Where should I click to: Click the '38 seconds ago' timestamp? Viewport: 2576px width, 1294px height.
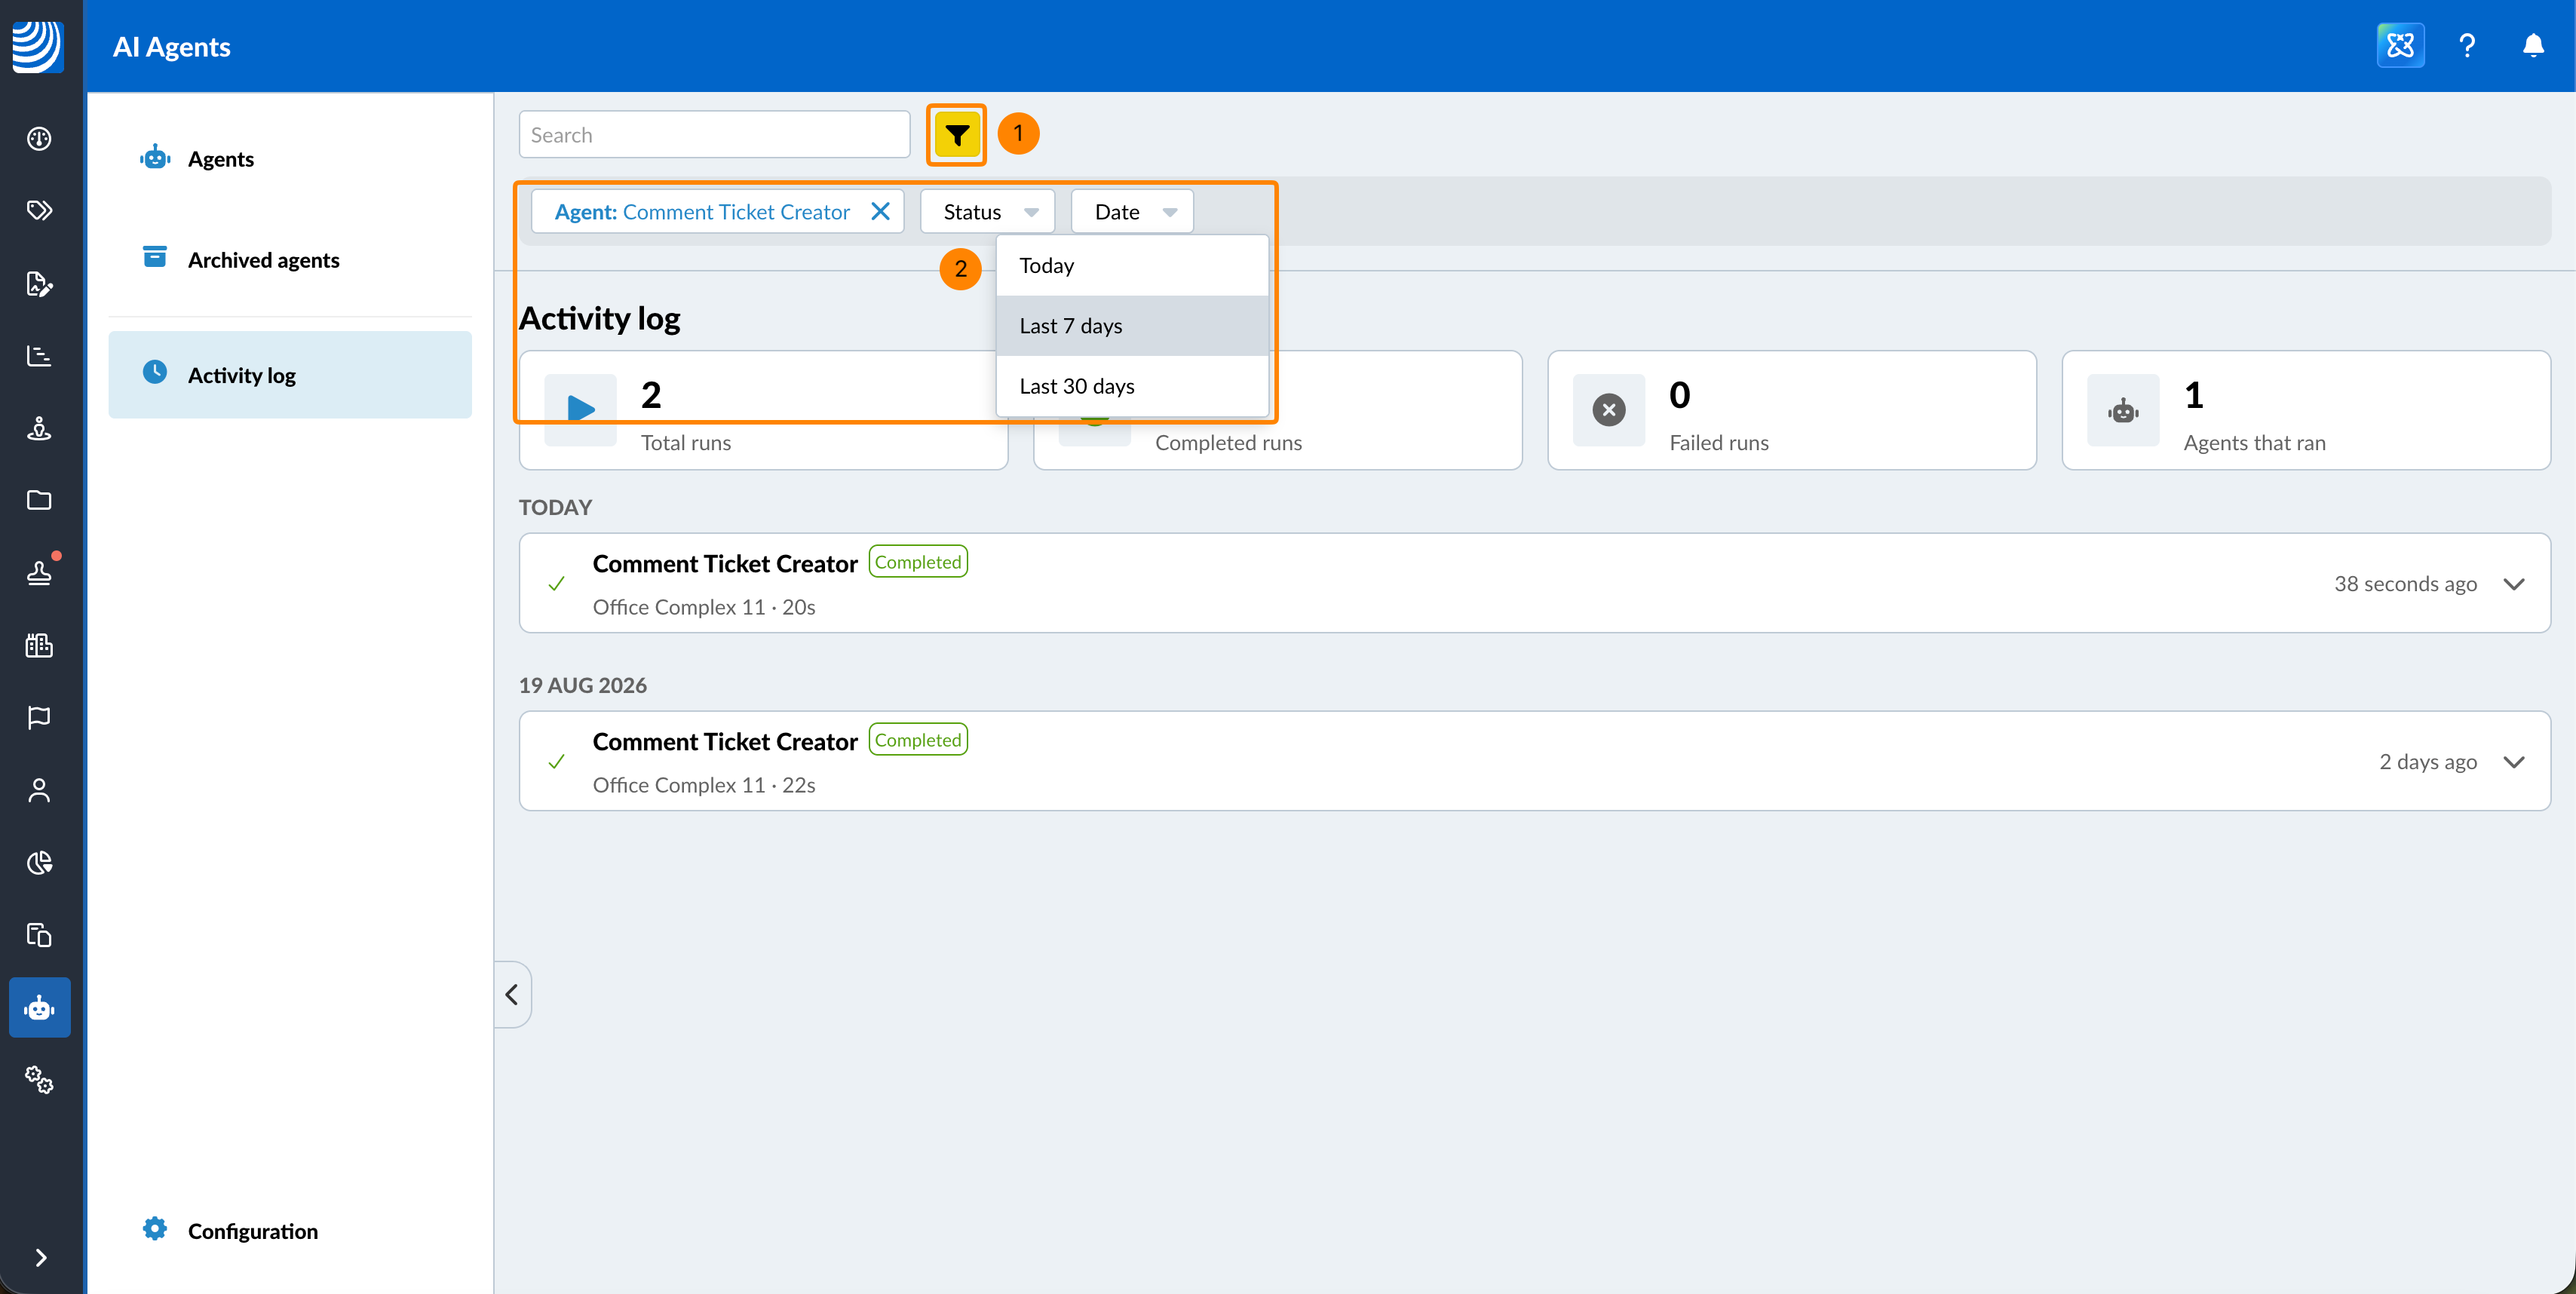tap(2405, 584)
